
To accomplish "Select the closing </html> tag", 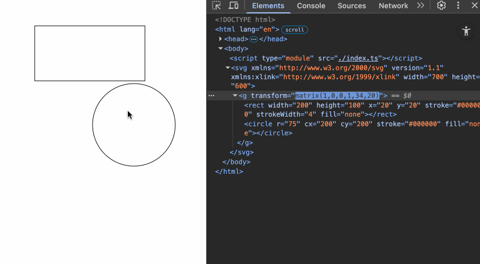I will [229, 172].
